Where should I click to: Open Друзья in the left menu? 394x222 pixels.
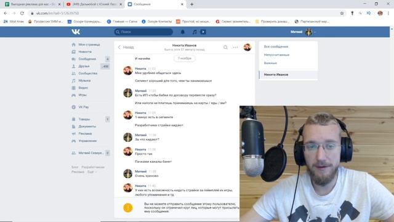(x=84, y=66)
